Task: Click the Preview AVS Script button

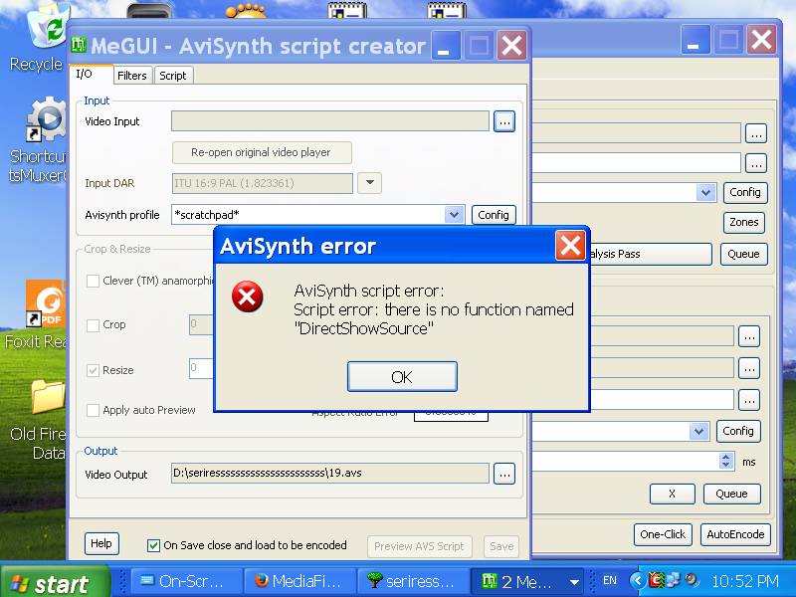Action: coord(419,546)
